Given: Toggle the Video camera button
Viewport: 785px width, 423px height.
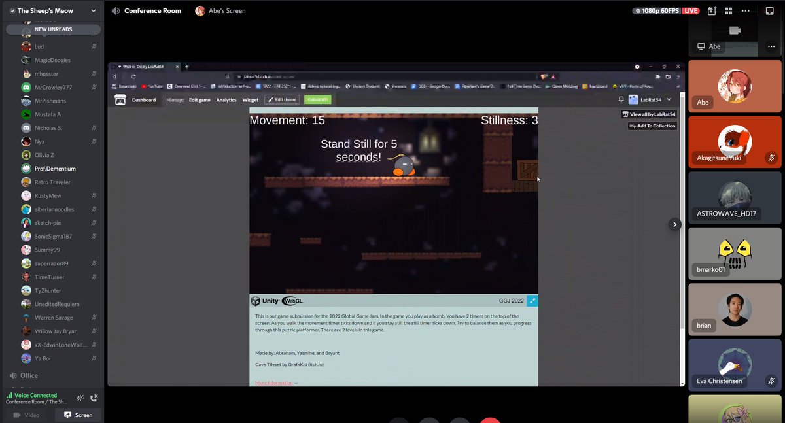Looking at the screenshot, I should 27,415.
